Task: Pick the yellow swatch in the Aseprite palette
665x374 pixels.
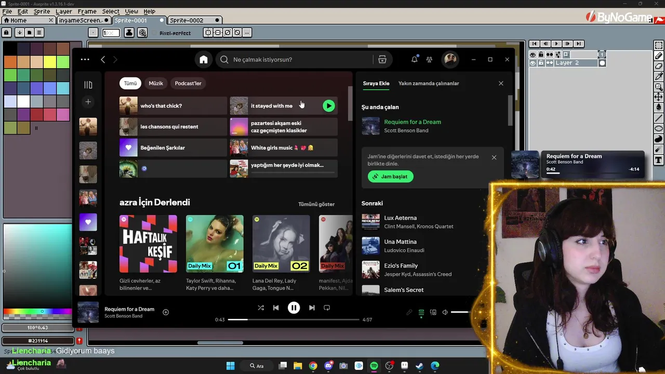Action: coord(49,62)
